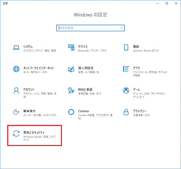Open 時刻と言語 title
181x169 pixels.
tap(85, 90)
